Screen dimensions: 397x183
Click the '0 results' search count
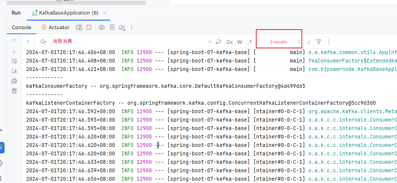point(278,42)
